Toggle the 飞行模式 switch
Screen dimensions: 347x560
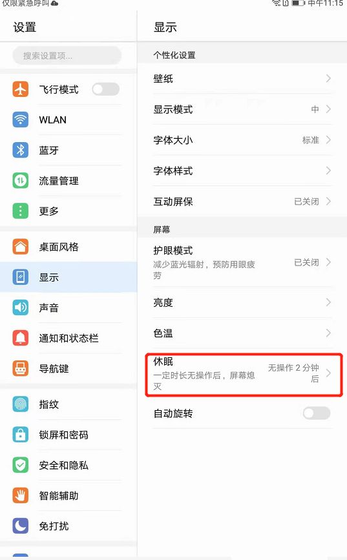(105, 89)
